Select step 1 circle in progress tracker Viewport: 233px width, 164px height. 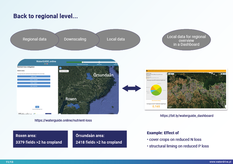82,62
